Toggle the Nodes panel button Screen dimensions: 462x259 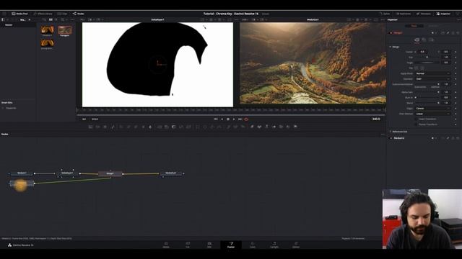[79, 14]
